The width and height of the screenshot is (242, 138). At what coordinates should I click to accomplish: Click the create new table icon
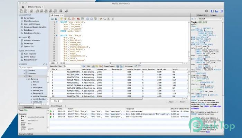point(42,11)
